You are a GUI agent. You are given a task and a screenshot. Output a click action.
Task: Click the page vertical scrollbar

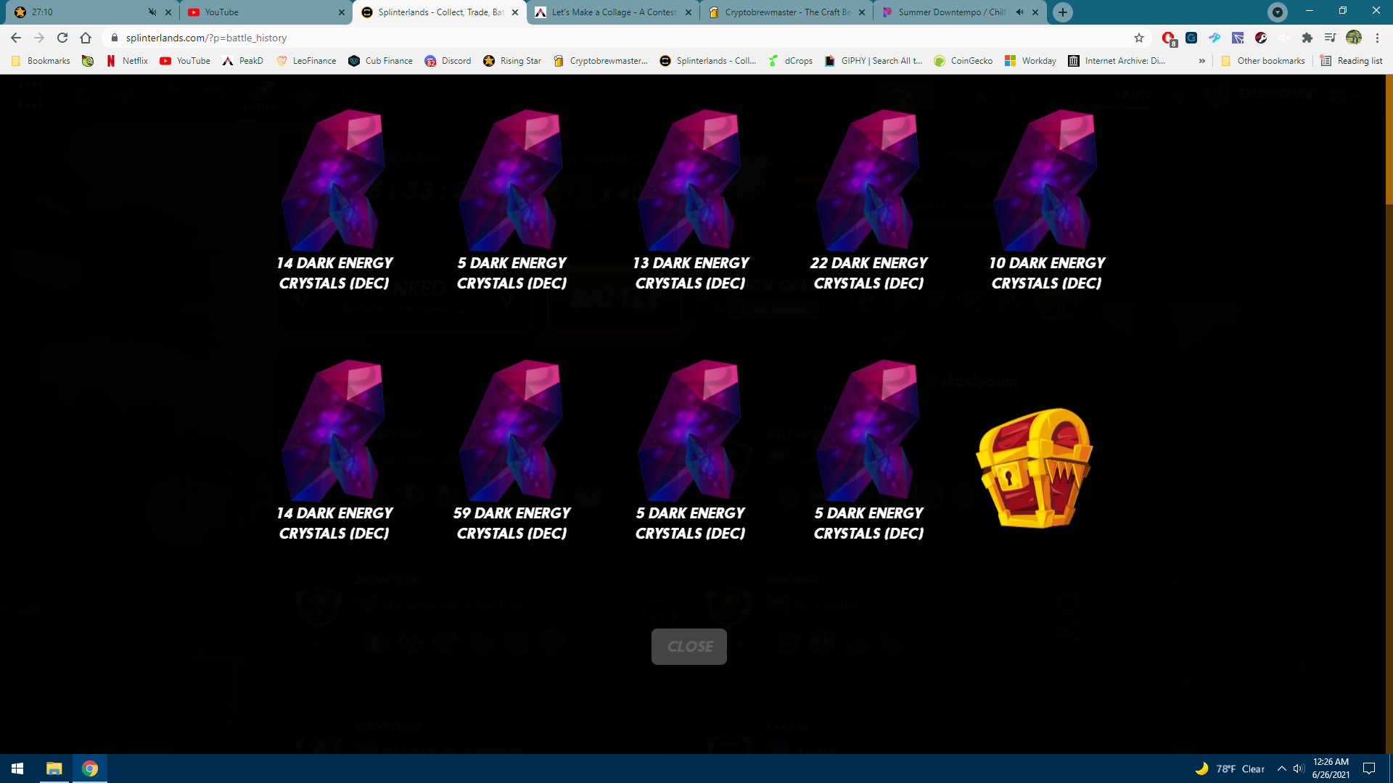(x=1389, y=140)
